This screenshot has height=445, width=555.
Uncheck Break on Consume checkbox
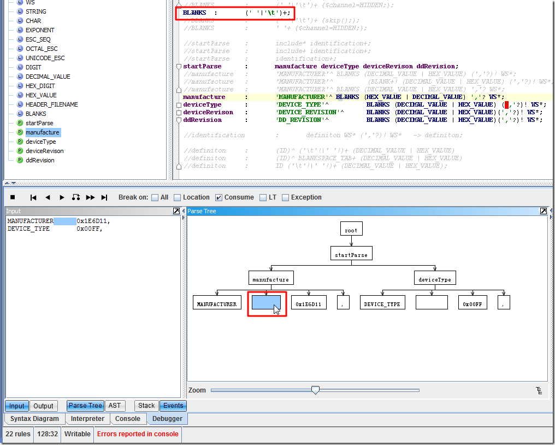(x=219, y=198)
